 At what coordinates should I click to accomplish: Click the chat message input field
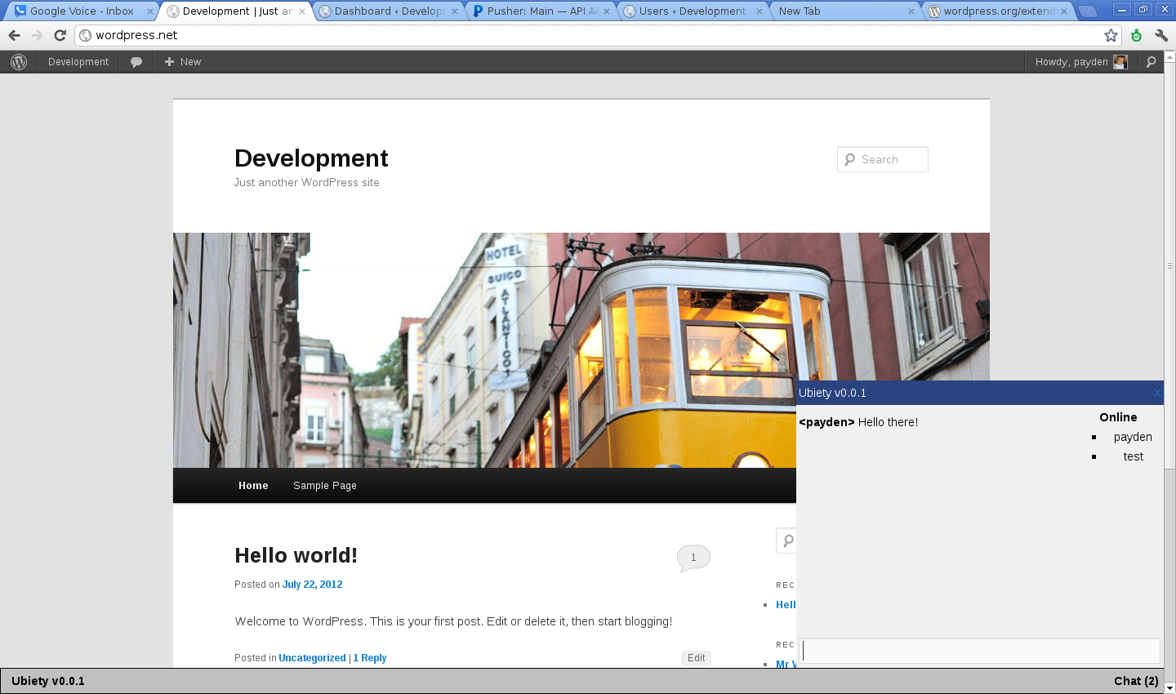click(979, 651)
